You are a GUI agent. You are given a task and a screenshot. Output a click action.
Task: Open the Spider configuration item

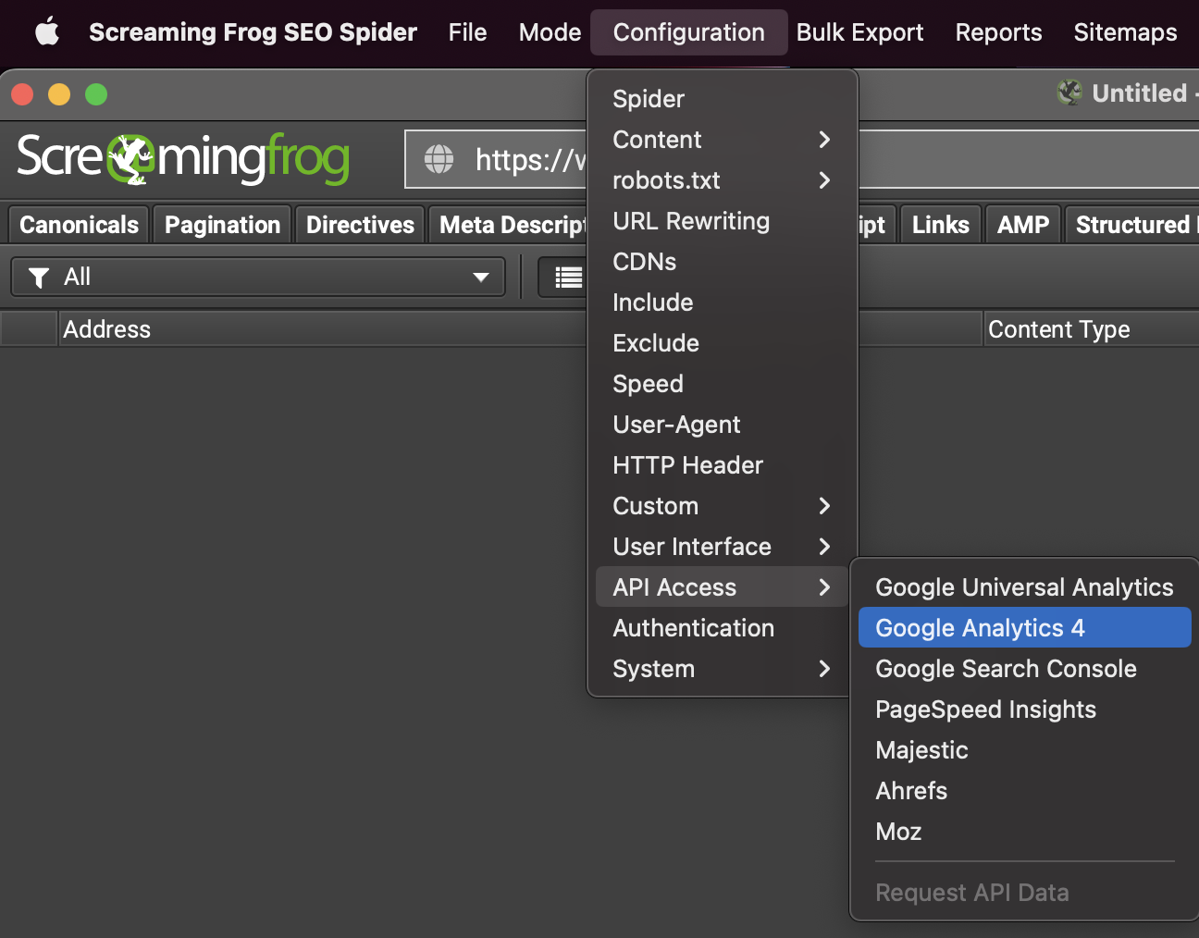pos(649,99)
